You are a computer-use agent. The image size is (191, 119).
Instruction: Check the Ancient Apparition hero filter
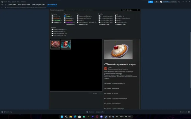[x=115, y=18]
